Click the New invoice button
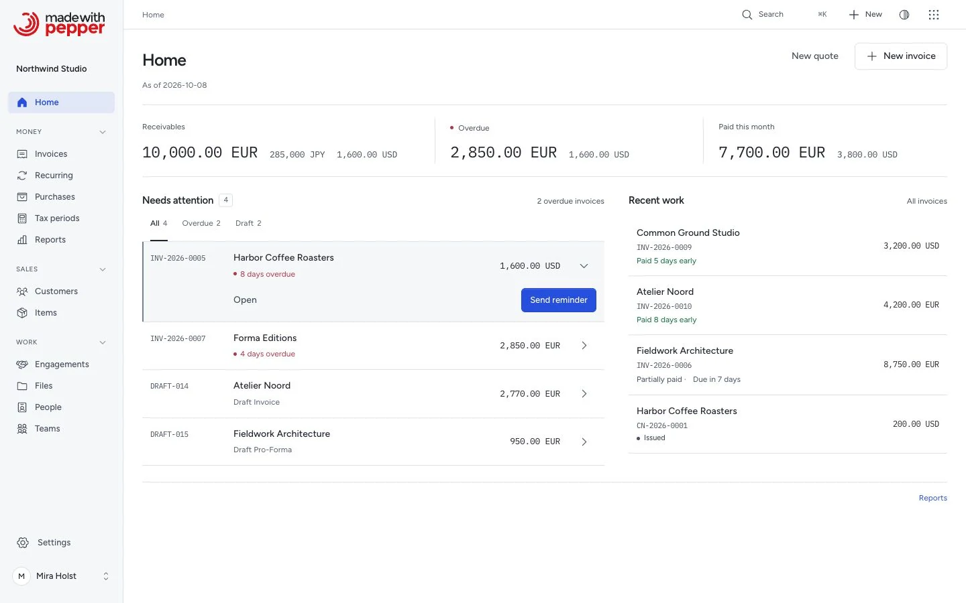 click(901, 56)
